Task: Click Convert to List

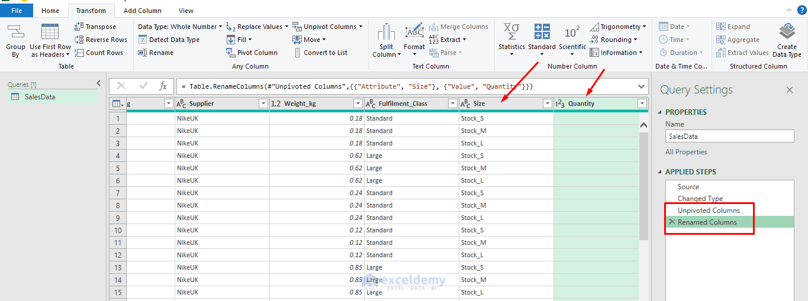Action: tap(320, 53)
